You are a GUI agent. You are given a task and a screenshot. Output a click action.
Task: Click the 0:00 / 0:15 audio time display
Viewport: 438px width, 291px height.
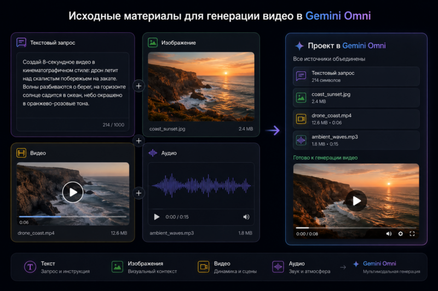177,217
